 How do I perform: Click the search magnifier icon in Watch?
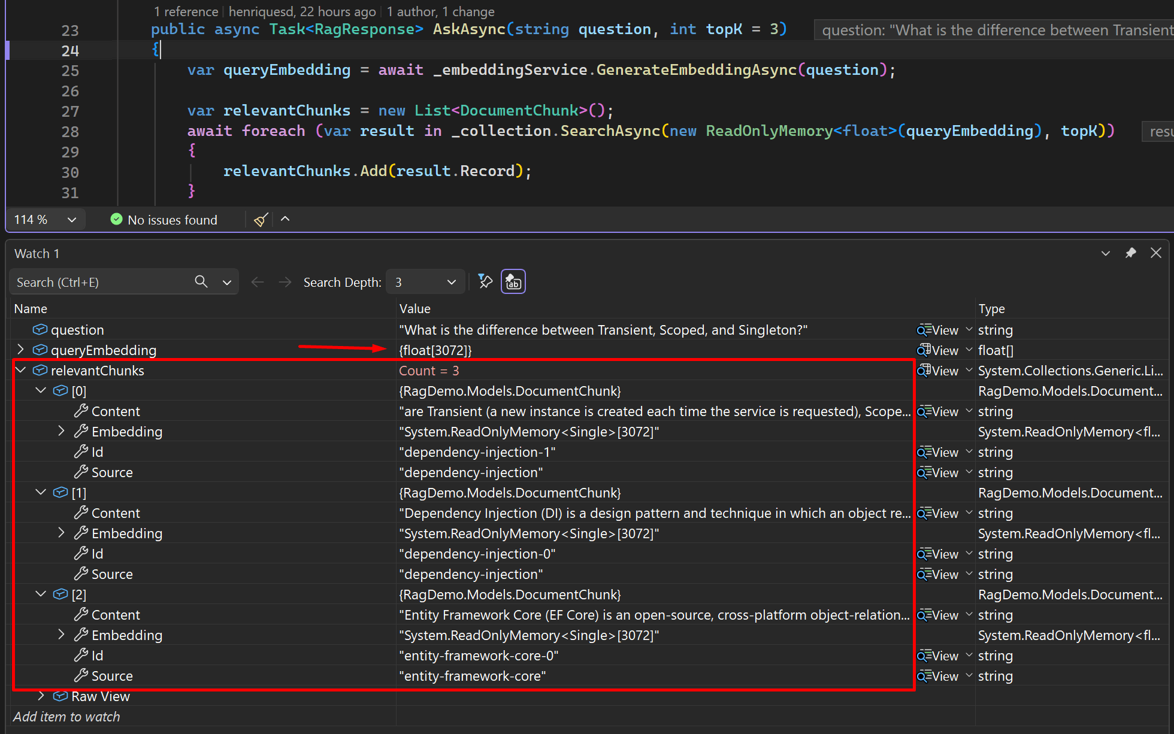pyautogui.click(x=201, y=282)
